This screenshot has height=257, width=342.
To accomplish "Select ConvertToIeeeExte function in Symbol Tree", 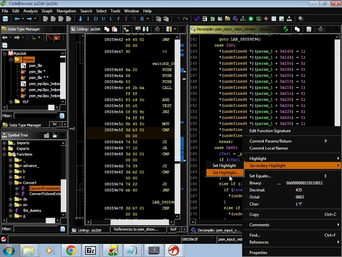I will coord(45,194).
